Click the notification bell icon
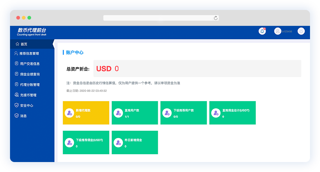Viewport: 320px width, 172px height. click(262, 31)
